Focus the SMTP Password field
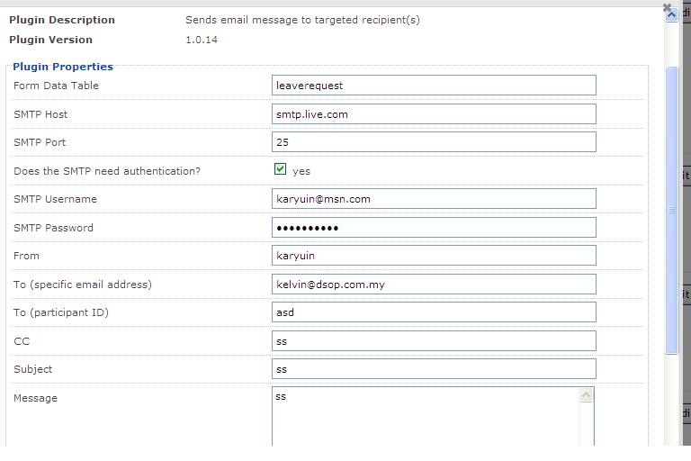 (x=434, y=228)
